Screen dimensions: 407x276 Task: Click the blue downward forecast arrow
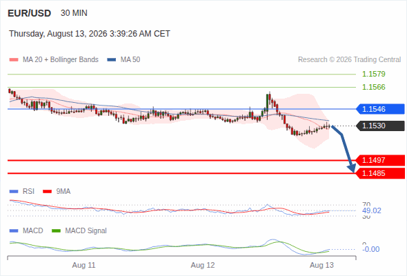coord(344,149)
